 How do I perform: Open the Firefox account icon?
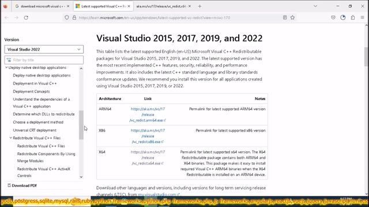click(343, 17)
